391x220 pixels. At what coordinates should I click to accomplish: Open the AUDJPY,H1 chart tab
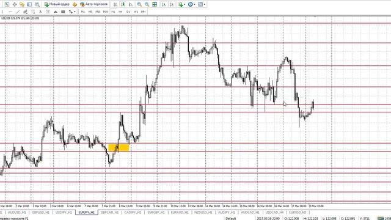pos(227,213)
